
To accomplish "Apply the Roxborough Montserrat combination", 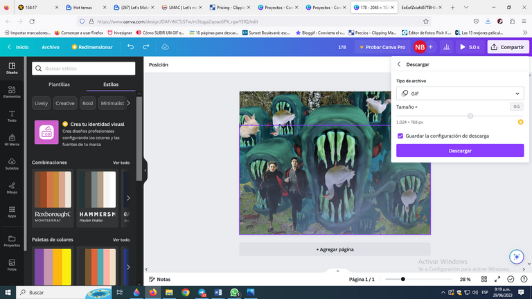I will click(x=53, y=198).
